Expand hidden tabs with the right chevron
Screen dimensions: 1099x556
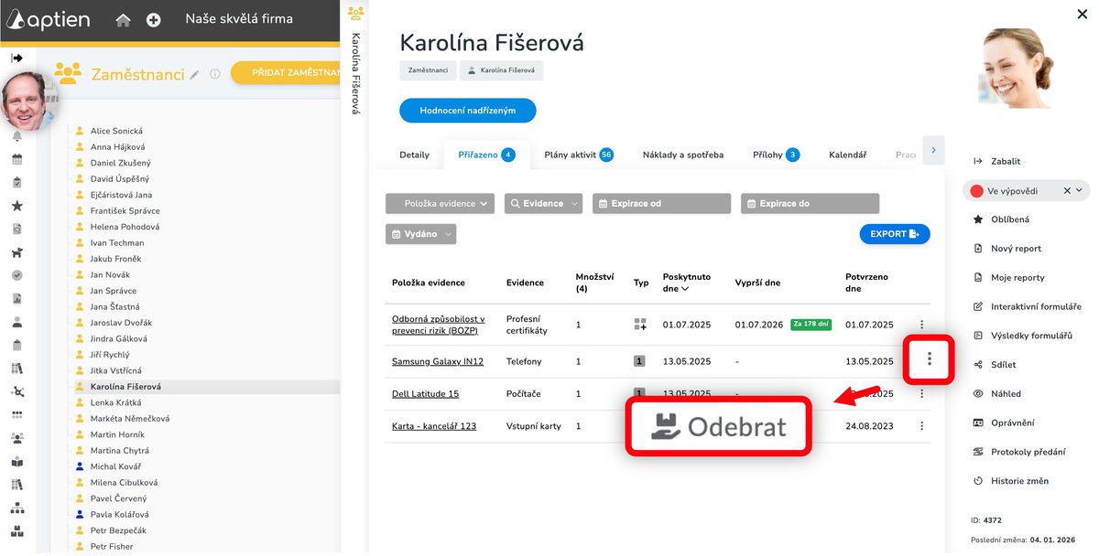click(932, 150)
